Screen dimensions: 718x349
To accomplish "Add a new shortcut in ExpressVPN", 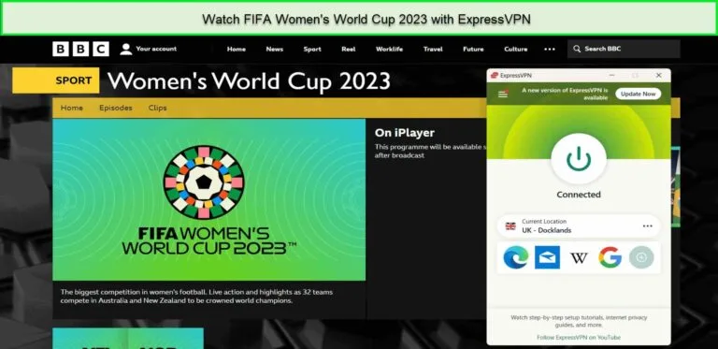I will [x=641, y=257].
